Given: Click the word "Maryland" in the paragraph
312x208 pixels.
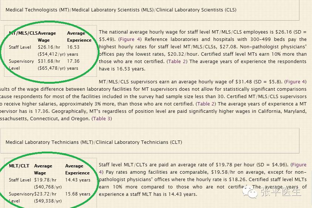Looking at the screenshot, I should [x=295, y=111].
